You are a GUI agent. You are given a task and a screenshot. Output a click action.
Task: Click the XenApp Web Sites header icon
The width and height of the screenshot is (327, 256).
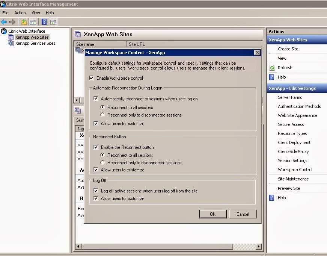coord(78,34)
